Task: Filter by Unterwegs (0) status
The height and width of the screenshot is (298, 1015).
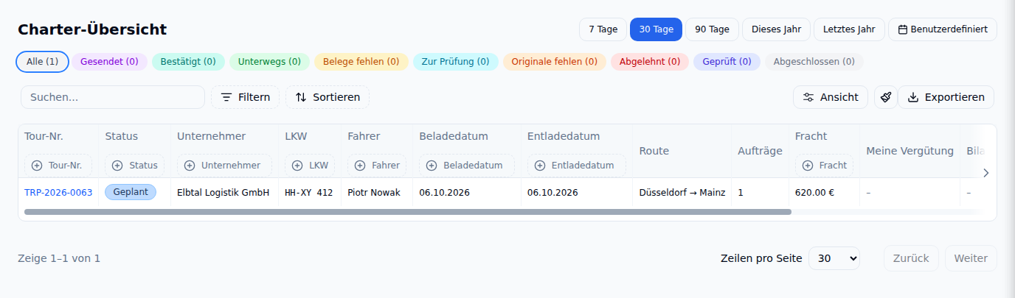Action: click(269, 62)
